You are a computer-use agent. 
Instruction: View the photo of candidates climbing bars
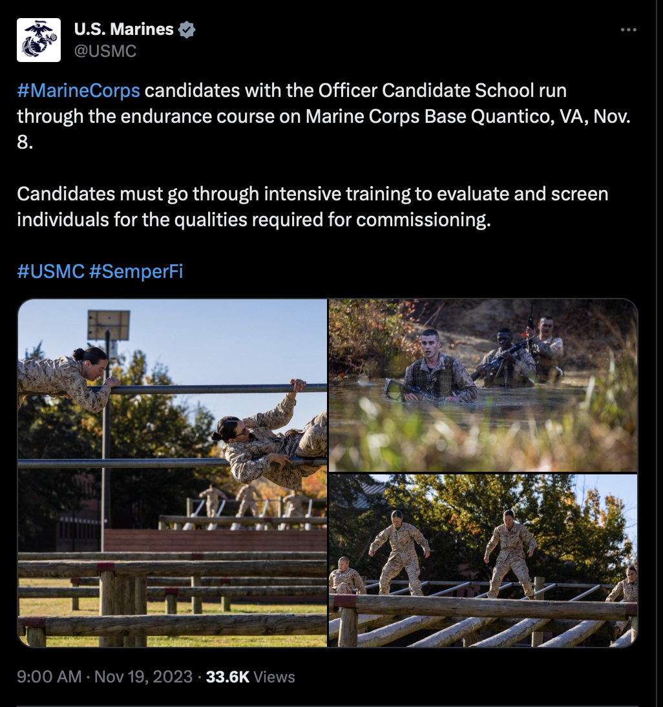[172, 472]
